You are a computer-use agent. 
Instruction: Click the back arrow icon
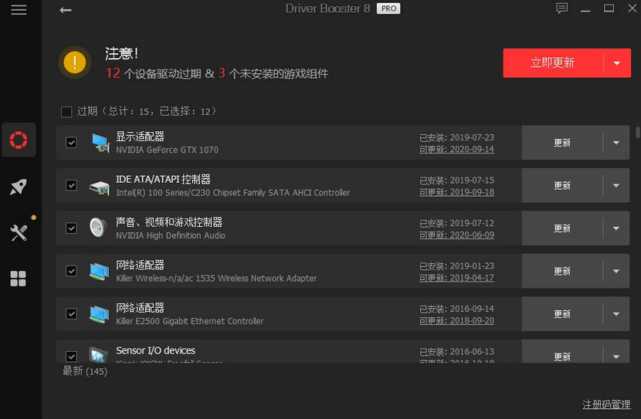[x=66, y=10]
